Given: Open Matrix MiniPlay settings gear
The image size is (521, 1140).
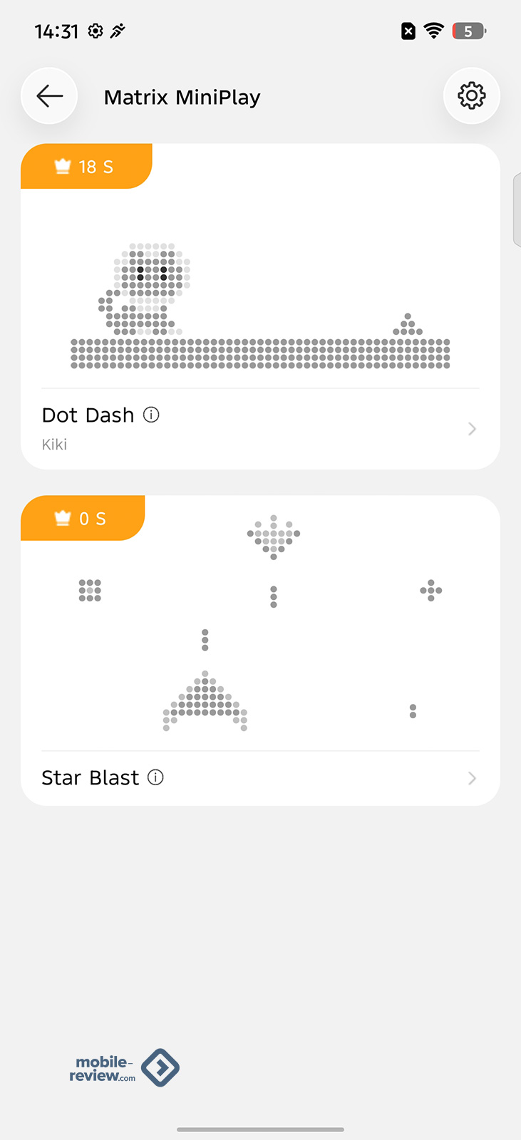Looking at the screenshot, I should pyautogui.click(x=471, y=96).
